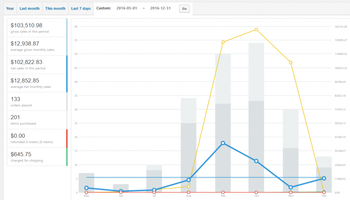Click the 60 left axis label
This screenshot has width=350, height=200.
click(76, 27)
